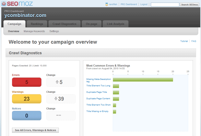Click the Crawl Diagnostics section heading
Viewport: 201px width, 136px height.
point(25,53)
